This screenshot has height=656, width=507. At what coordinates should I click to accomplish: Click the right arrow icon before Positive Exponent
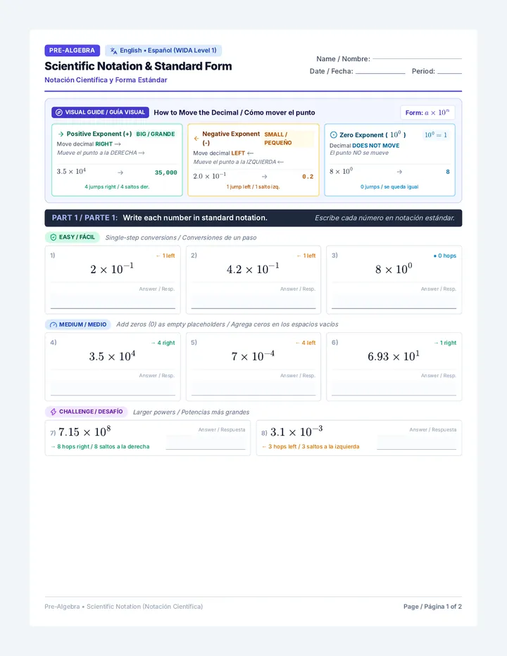click(x=61, y=134)
